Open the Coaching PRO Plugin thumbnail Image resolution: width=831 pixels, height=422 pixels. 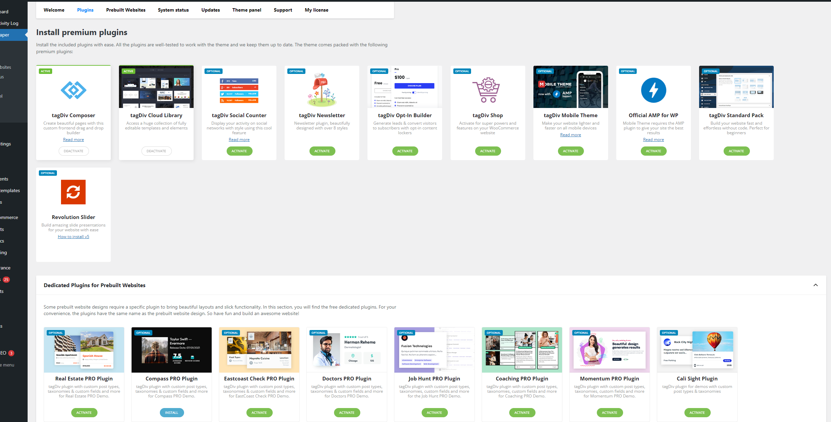click(x=522, y=350)
